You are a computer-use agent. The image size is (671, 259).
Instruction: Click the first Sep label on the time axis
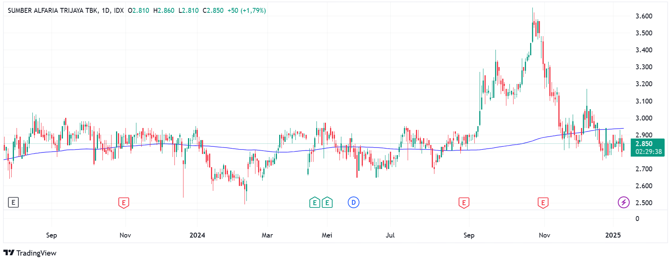(x=52, y=235)
